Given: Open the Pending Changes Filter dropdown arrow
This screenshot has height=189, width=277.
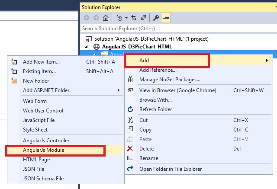Looking at the screenshot, I should (x=126, y=18).
